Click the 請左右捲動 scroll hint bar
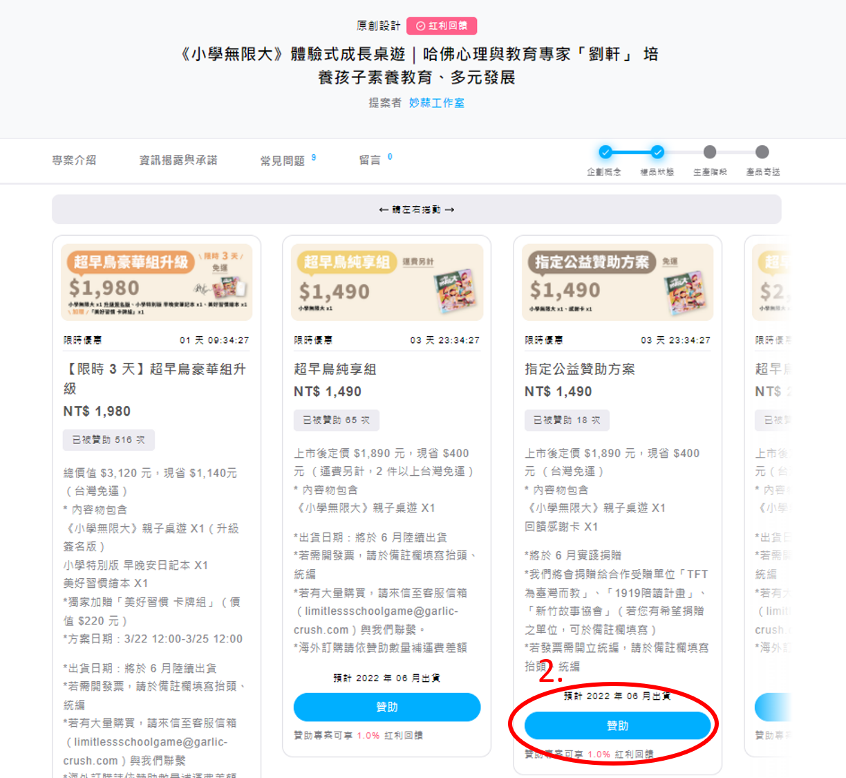 [417, 209]
